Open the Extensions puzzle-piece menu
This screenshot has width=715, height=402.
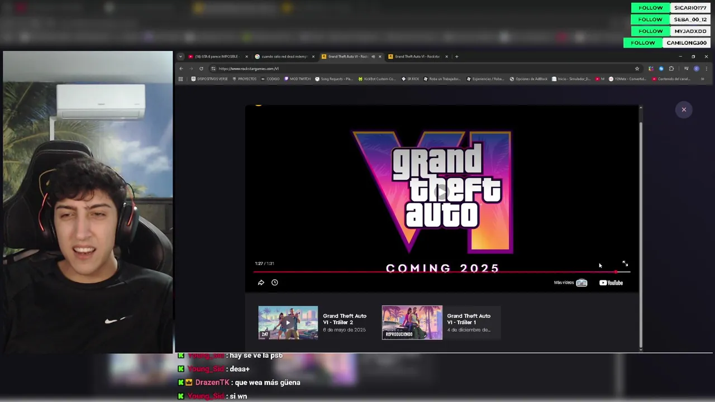[671, 69]
